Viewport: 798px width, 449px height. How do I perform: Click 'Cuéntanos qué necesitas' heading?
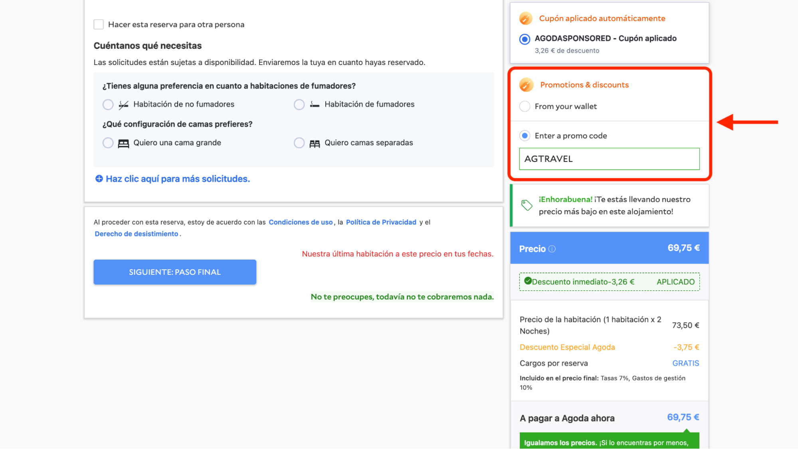148,45
